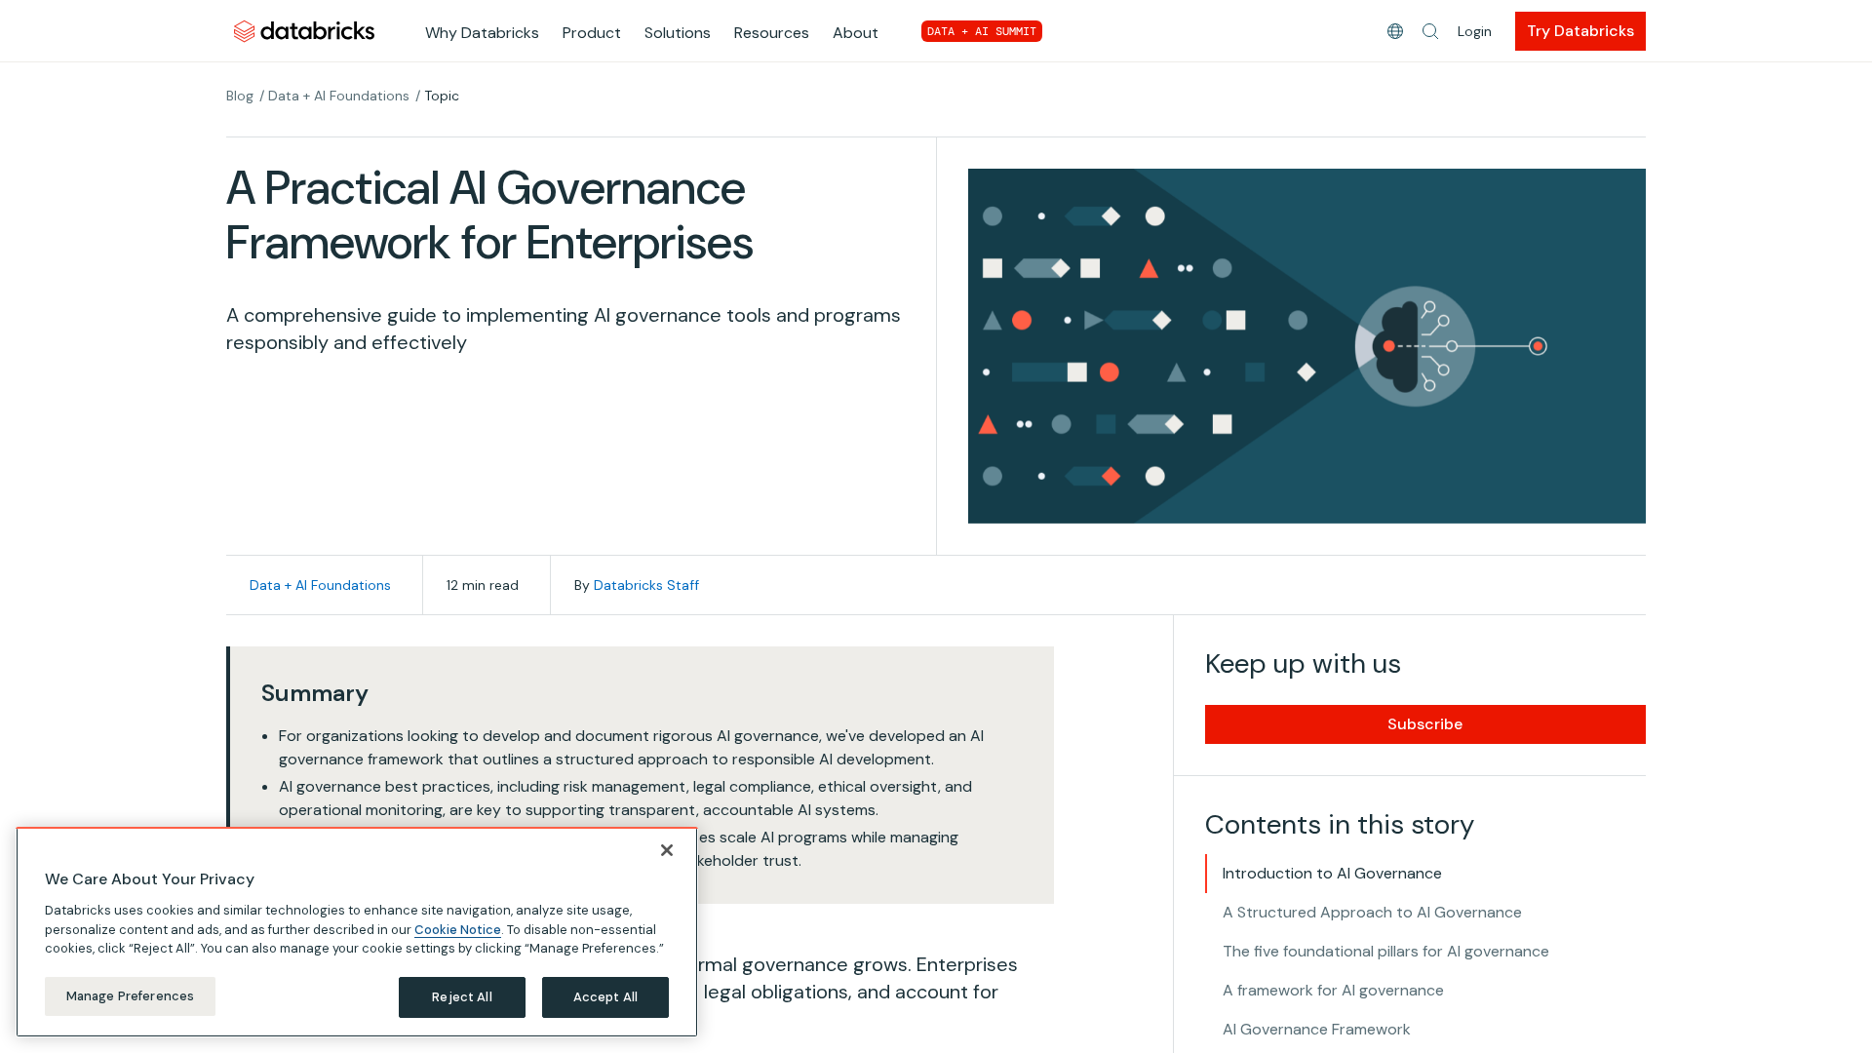The height and width of the screenshot is (1053, 1872).
Task: Click Manage Preferences in cookie banner
Action: click(130, 996)
